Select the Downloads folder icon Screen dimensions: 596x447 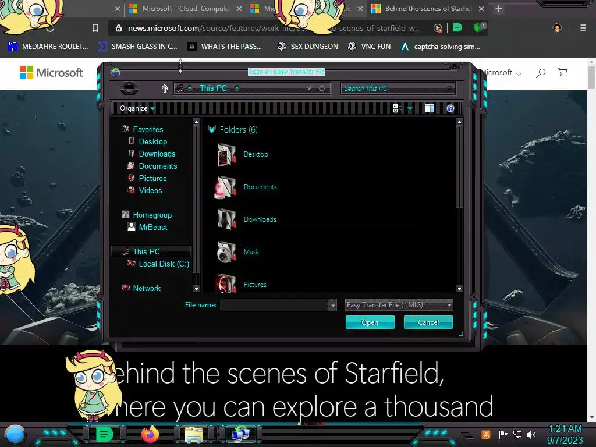pos(226,219)
